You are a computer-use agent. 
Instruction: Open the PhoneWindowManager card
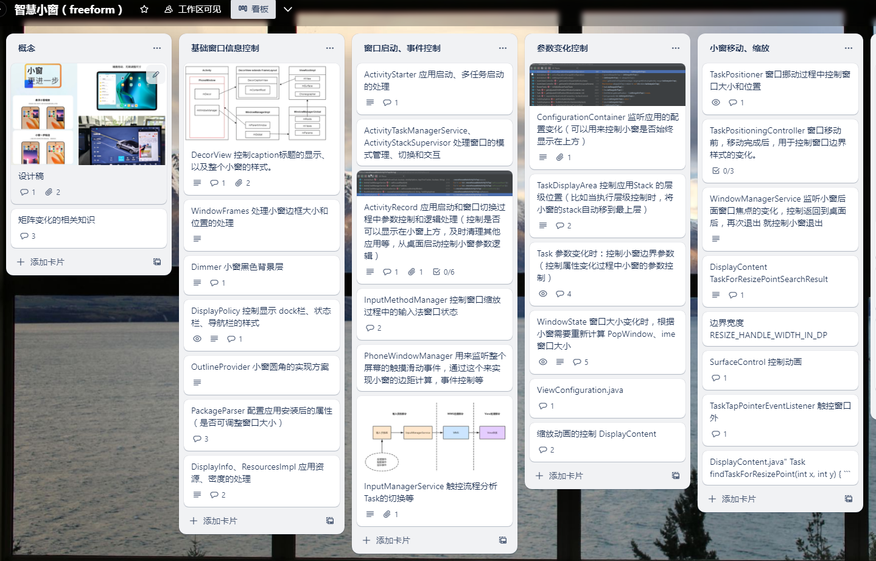(x=435, y=368)
